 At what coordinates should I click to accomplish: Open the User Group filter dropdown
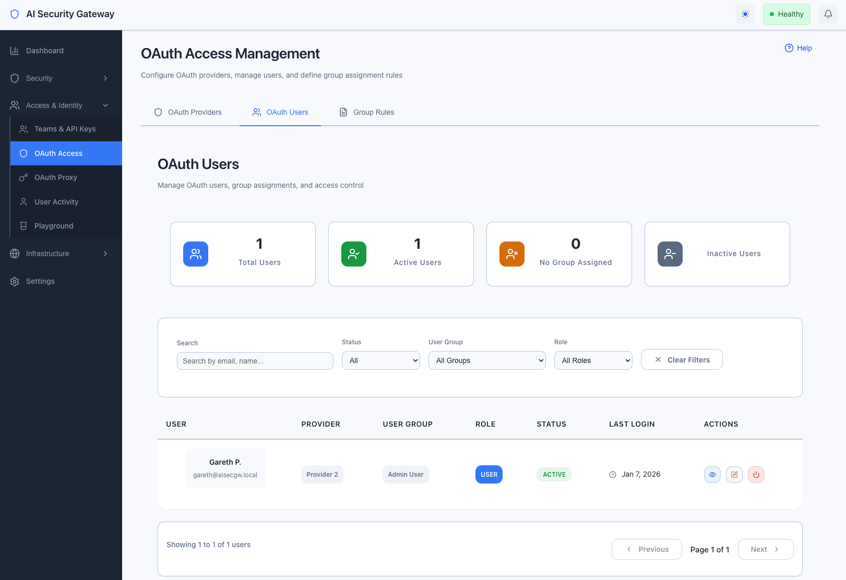[x=486, y=360]
